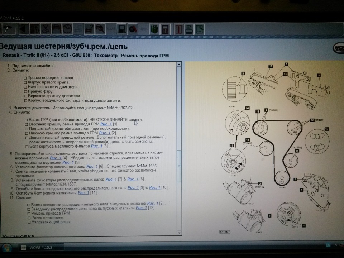Open the calculator toolbar icon
This screenshot has width=344, height=258.
click(165, 29)
